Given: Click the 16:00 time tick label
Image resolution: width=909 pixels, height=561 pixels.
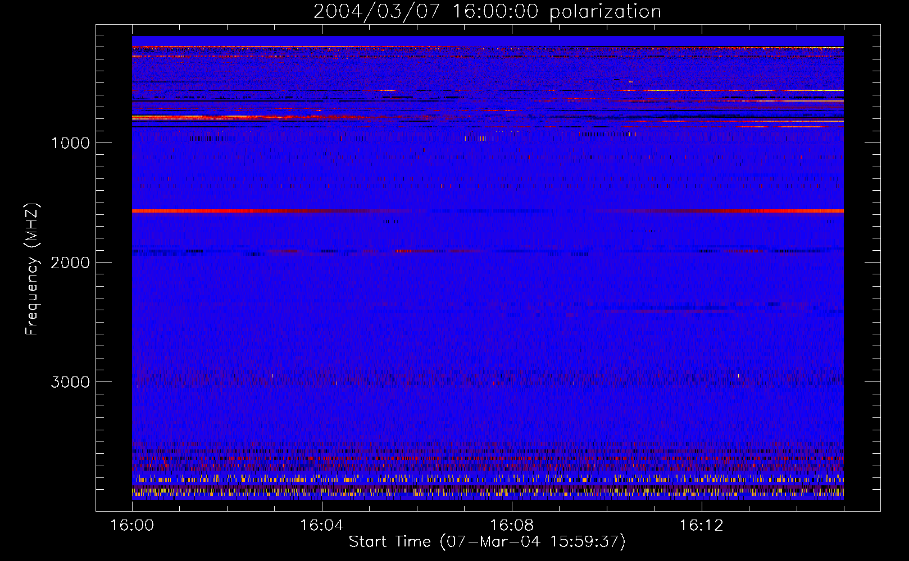Looking at the screenshot, I should coord(132,526).
